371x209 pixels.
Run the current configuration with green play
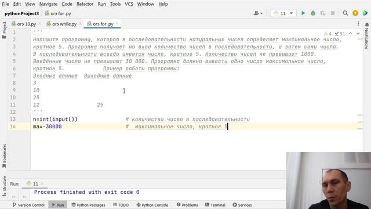tap(303, 13)
